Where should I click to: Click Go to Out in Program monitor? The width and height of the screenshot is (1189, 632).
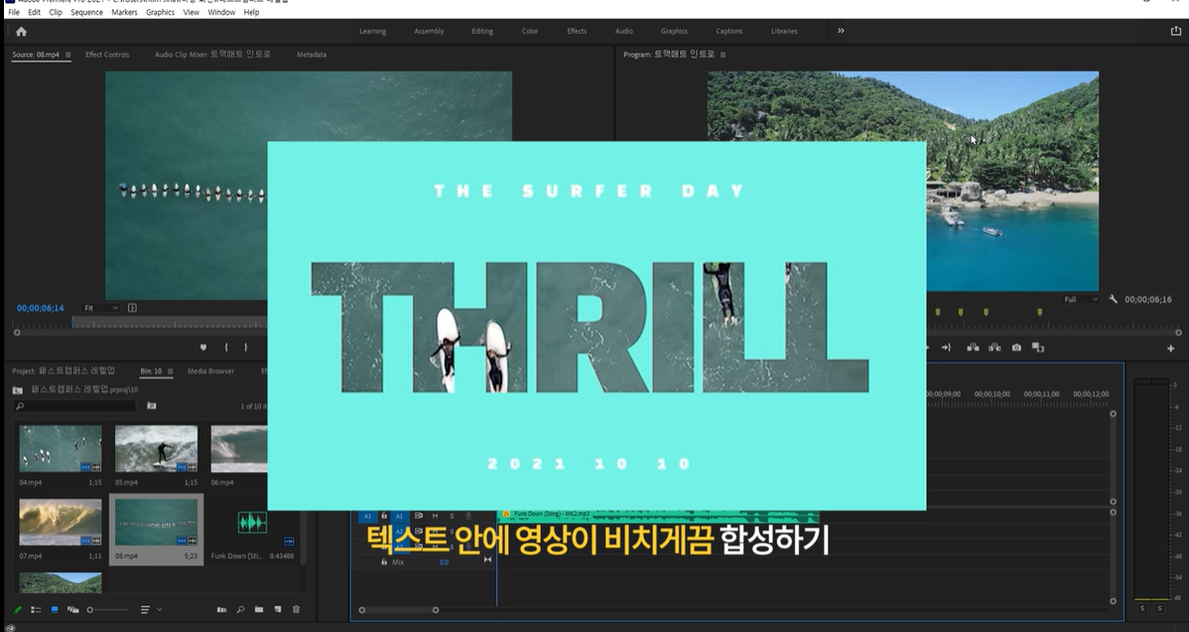(x=947, y=347)
